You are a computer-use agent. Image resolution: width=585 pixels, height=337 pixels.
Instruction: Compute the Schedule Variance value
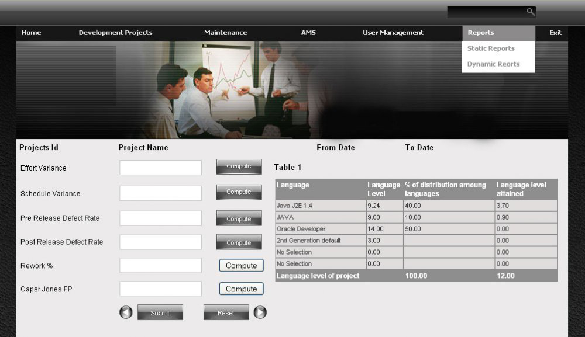[239, 192]
